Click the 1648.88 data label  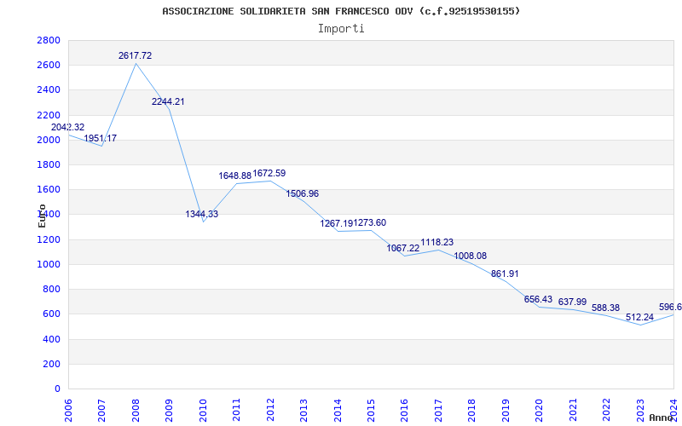point(235,176)
